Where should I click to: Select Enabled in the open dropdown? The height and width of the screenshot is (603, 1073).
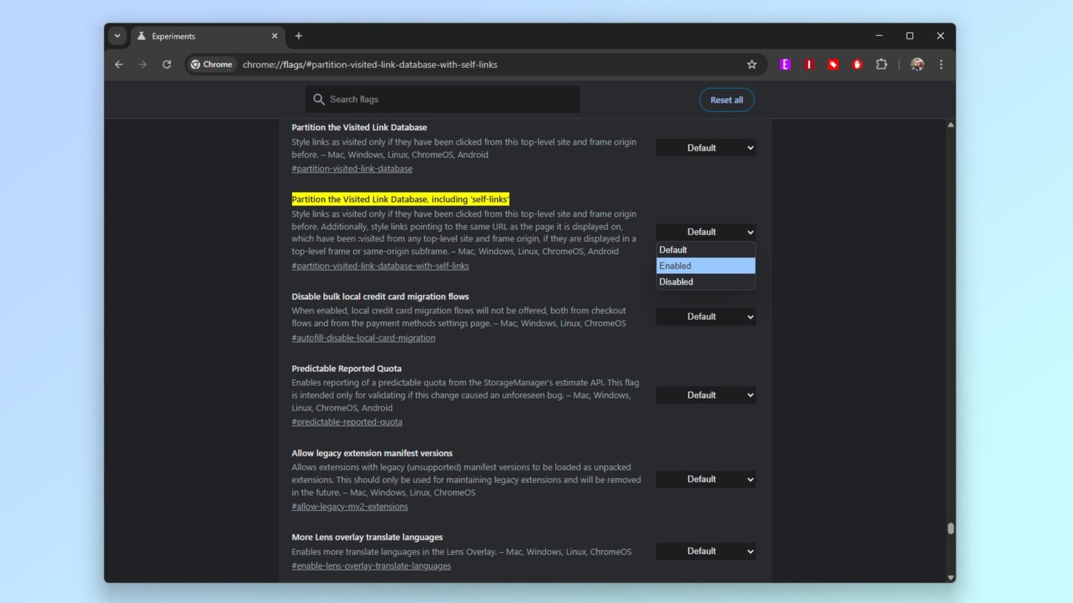pyautogui.click(x=705, y=266)
